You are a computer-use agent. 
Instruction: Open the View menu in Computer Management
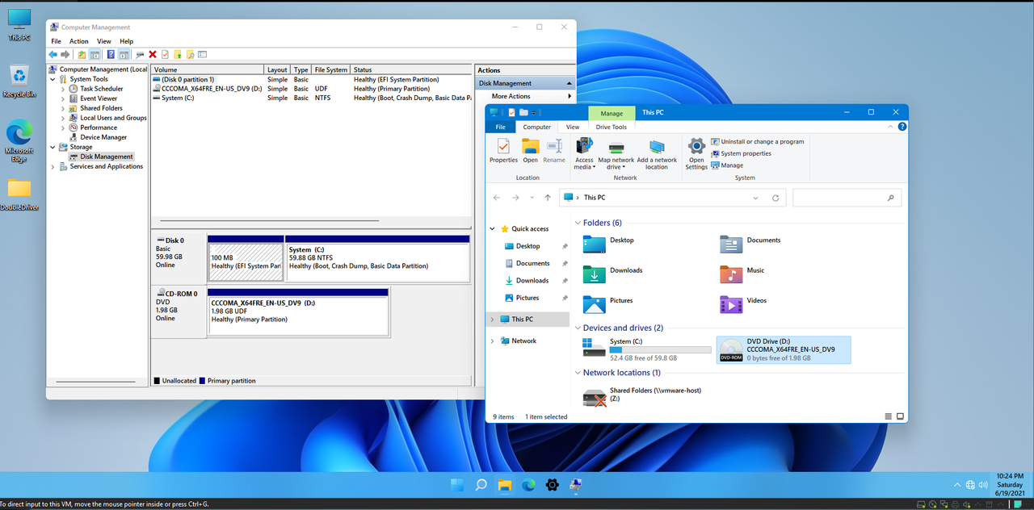[104, 41]
